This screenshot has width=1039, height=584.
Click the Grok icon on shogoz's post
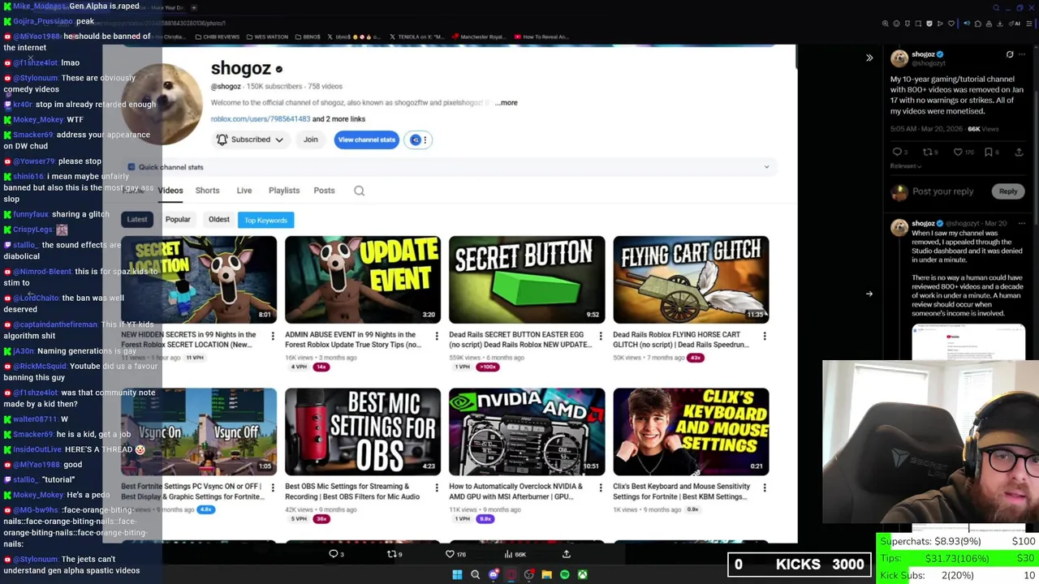click(1010, 54)
